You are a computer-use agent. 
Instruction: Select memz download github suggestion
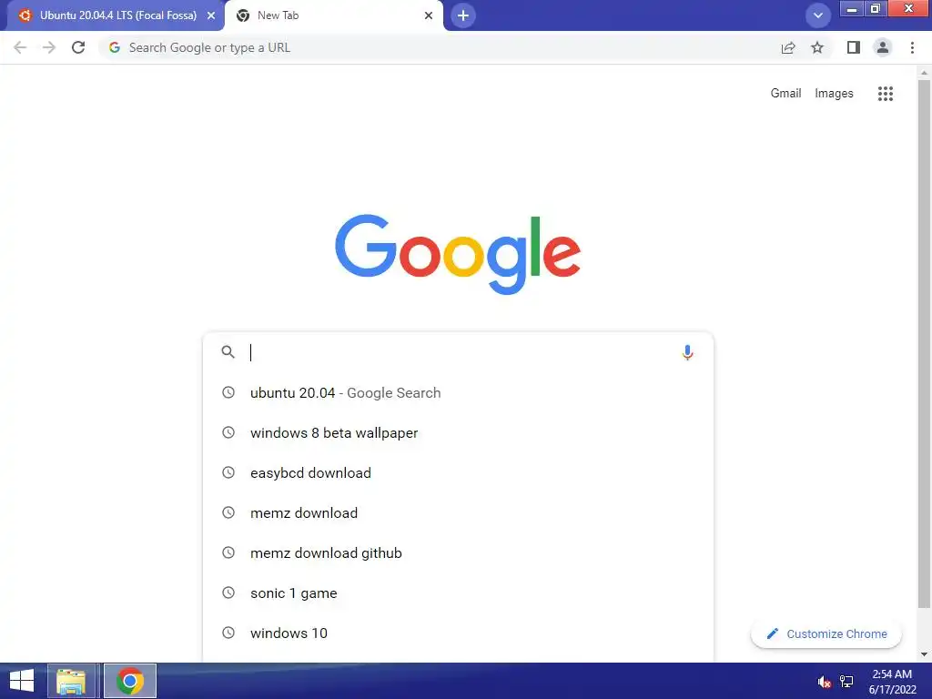pyautogui.click(x=458, y=552)
